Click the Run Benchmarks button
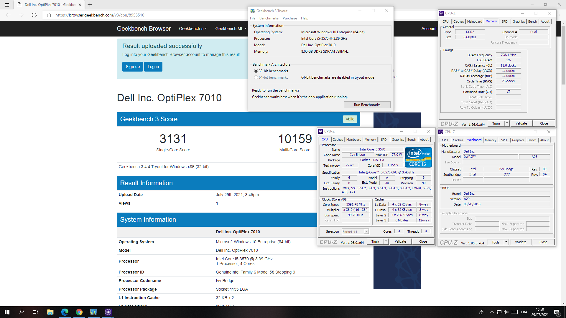The image size is (566, 318). (x=367, y=105)
